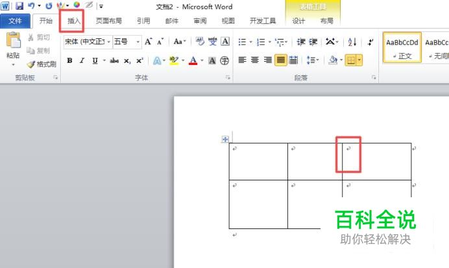
Task: Open the Multilevel List dropdown
Action: (281, 42)
